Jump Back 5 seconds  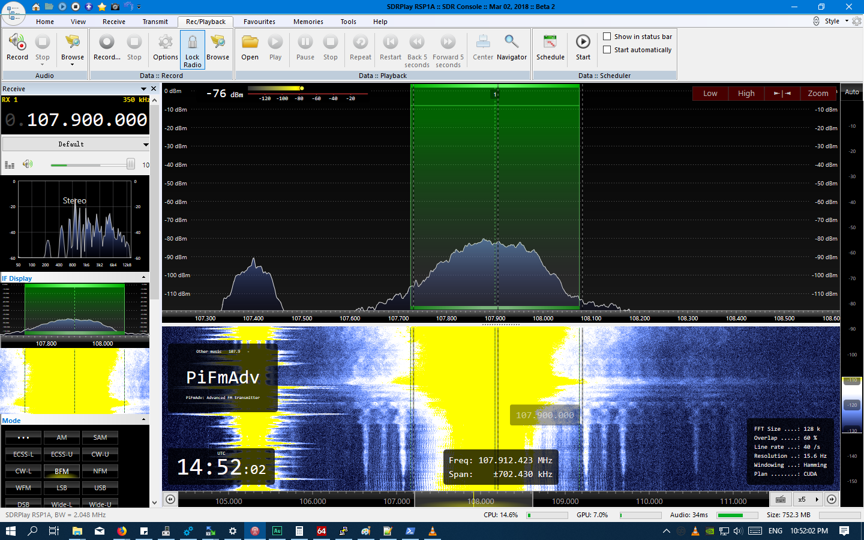click(417, 50)
